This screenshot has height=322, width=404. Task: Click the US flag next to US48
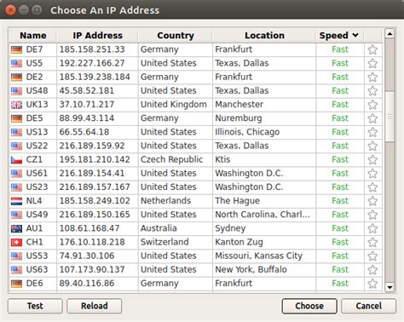coord(16,91)
